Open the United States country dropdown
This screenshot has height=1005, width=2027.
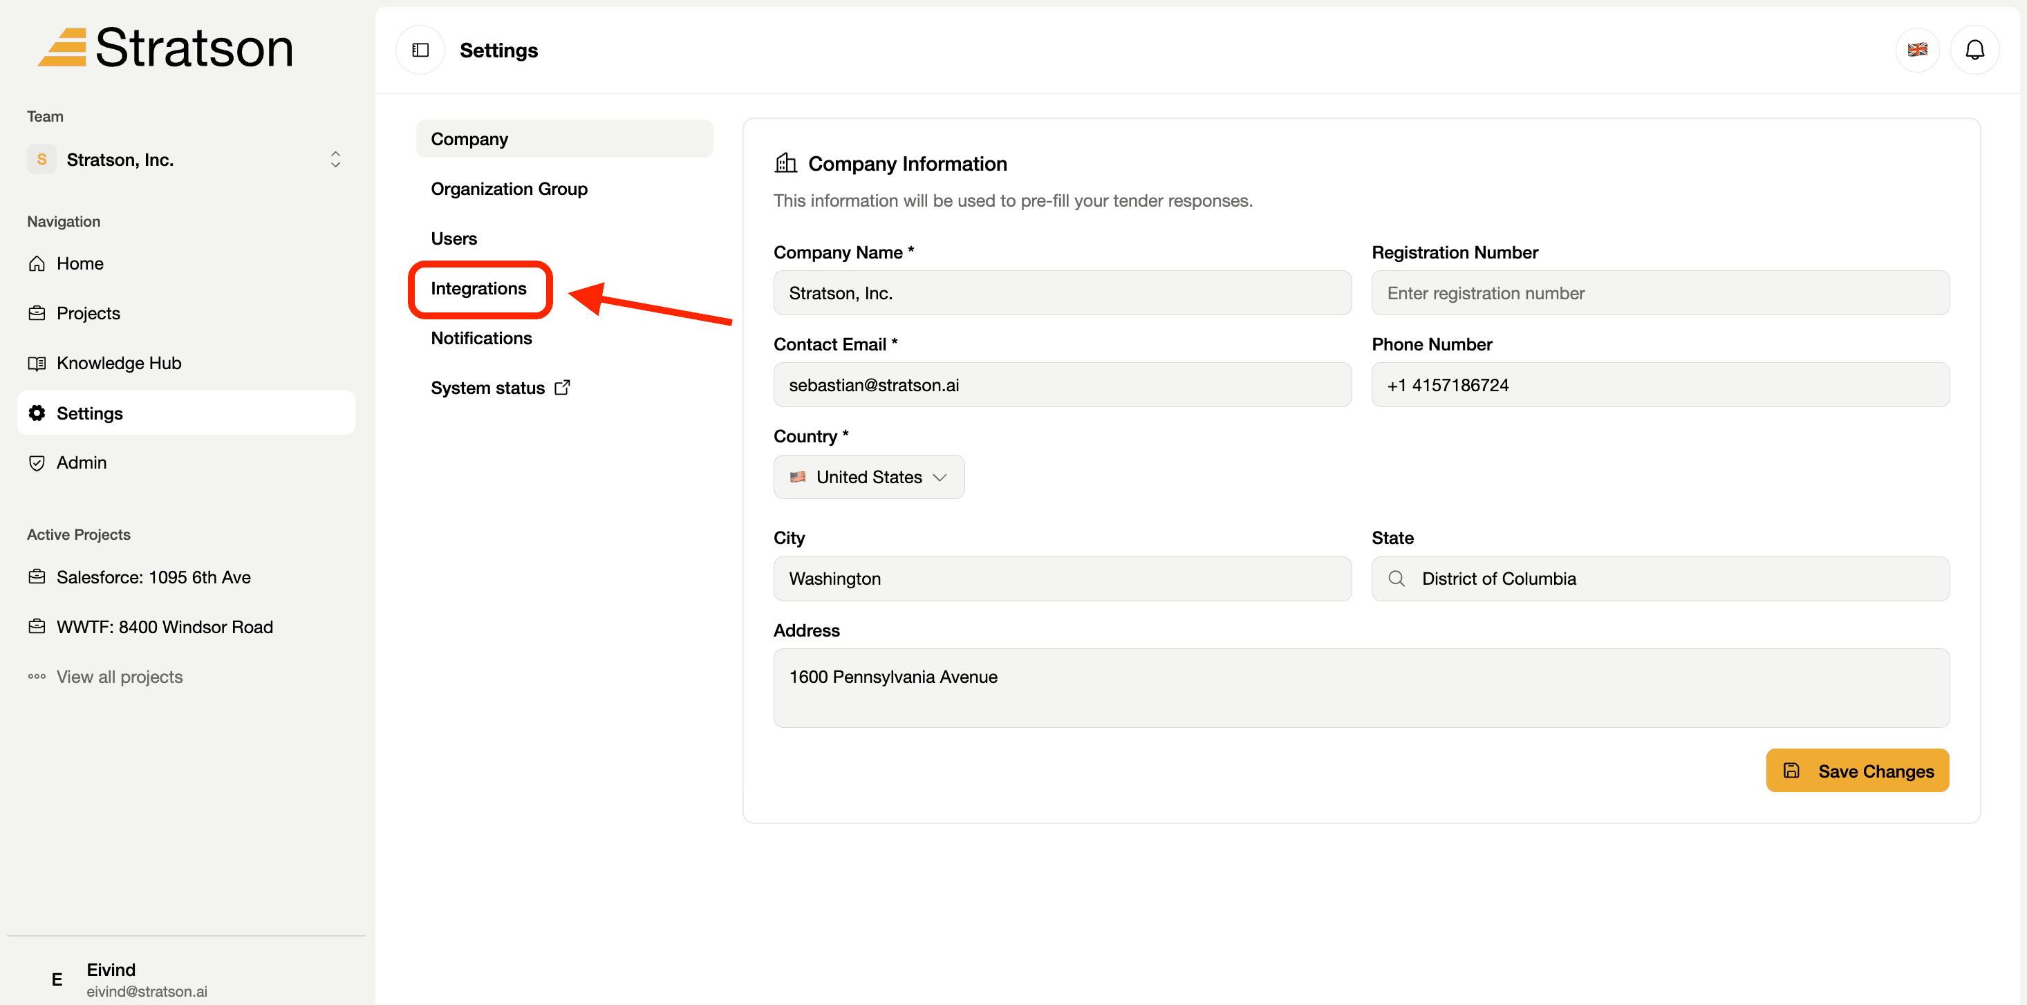click(x=869, y=477)
